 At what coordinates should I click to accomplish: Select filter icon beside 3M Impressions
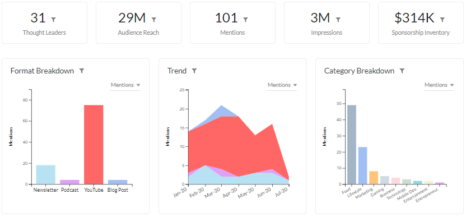pos(338,20)
